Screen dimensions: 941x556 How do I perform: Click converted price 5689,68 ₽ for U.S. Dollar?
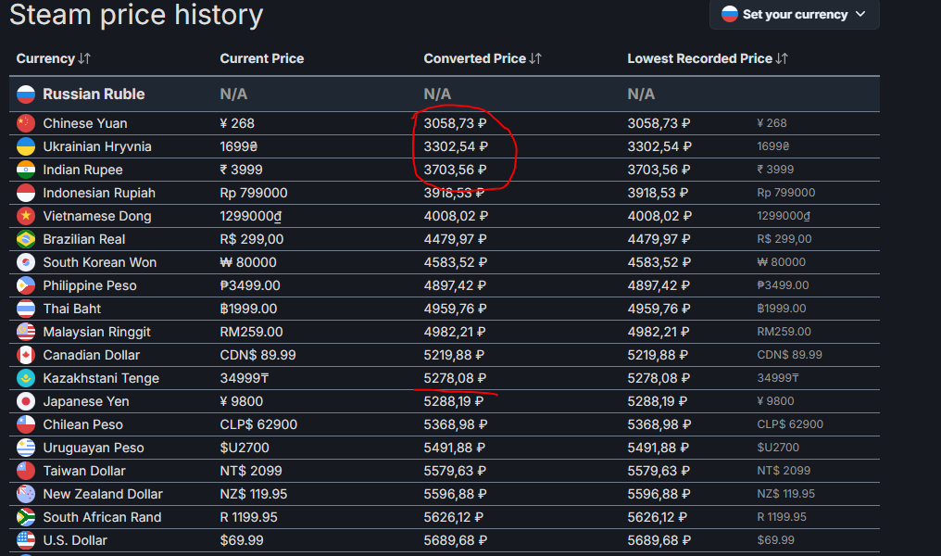(456, 540)
